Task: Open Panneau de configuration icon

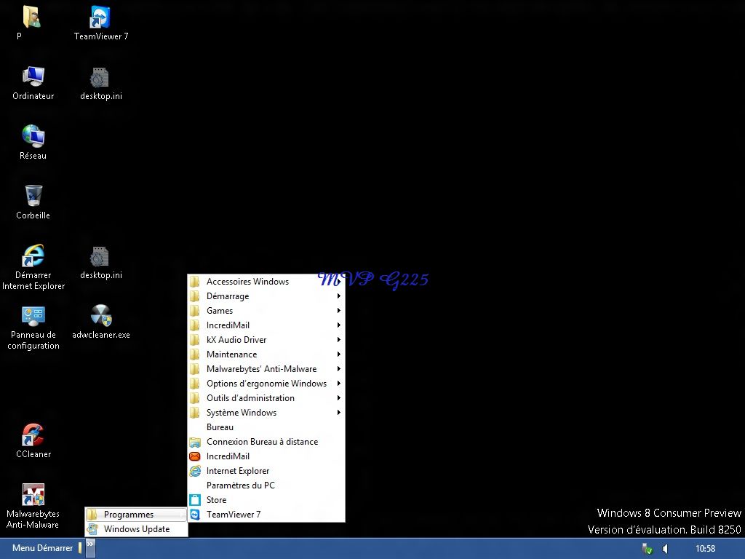Action: pyautogui.click(x=33, y=317)
